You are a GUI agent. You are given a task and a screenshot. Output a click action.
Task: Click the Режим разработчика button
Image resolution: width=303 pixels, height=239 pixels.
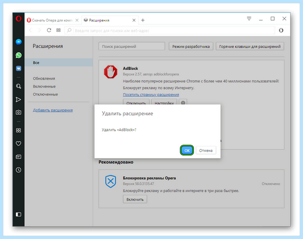[191, 46]
